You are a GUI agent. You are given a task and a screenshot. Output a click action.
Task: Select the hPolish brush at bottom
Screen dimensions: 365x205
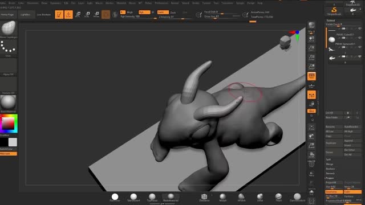241,198
